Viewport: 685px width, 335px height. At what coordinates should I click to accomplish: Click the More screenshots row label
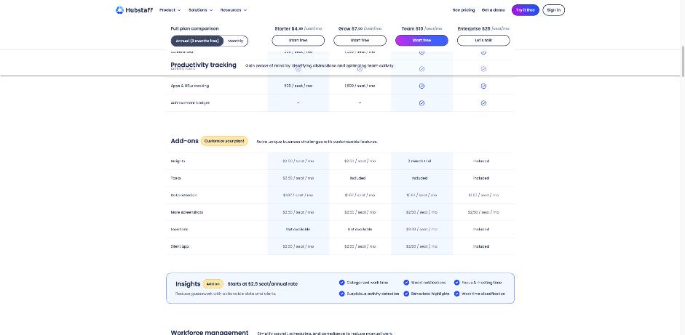tap(186, 212)
